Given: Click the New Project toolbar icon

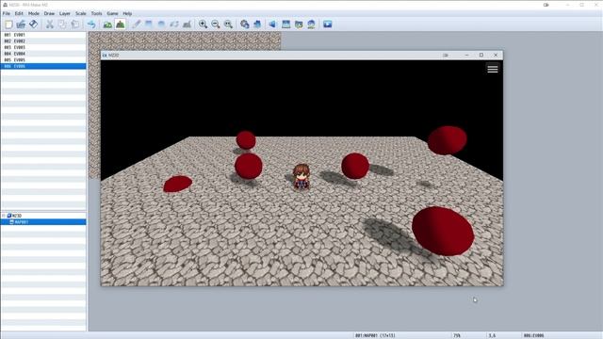Looking at the screenshot, I should 8,24.
